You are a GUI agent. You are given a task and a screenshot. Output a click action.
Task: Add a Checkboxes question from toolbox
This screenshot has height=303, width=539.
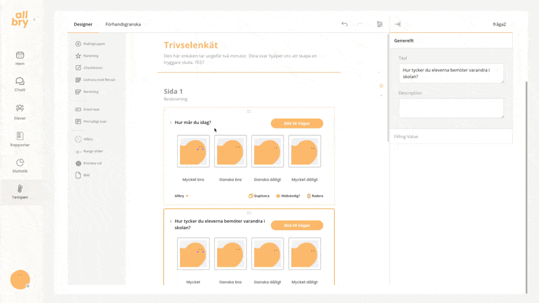point(92,67)
